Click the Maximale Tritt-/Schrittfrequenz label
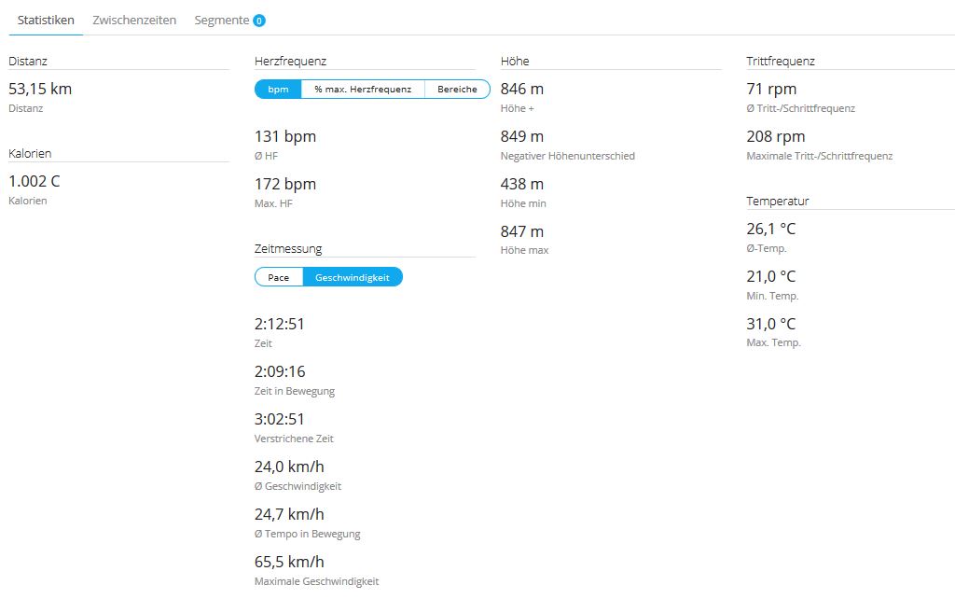 tap(820, 156)
